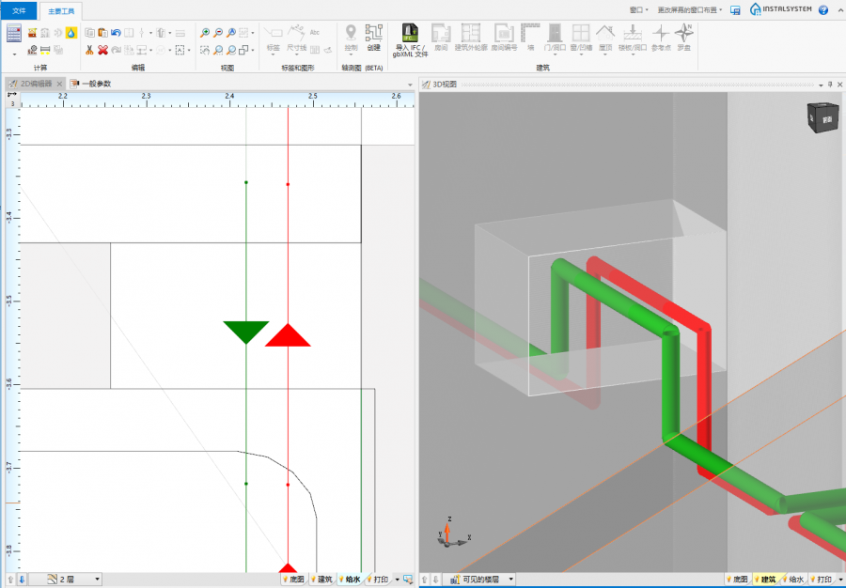Image resolution: width=846 pixels, height=588 pixels.
Task: Open the help question mark icon
Action: coord(823,9)
